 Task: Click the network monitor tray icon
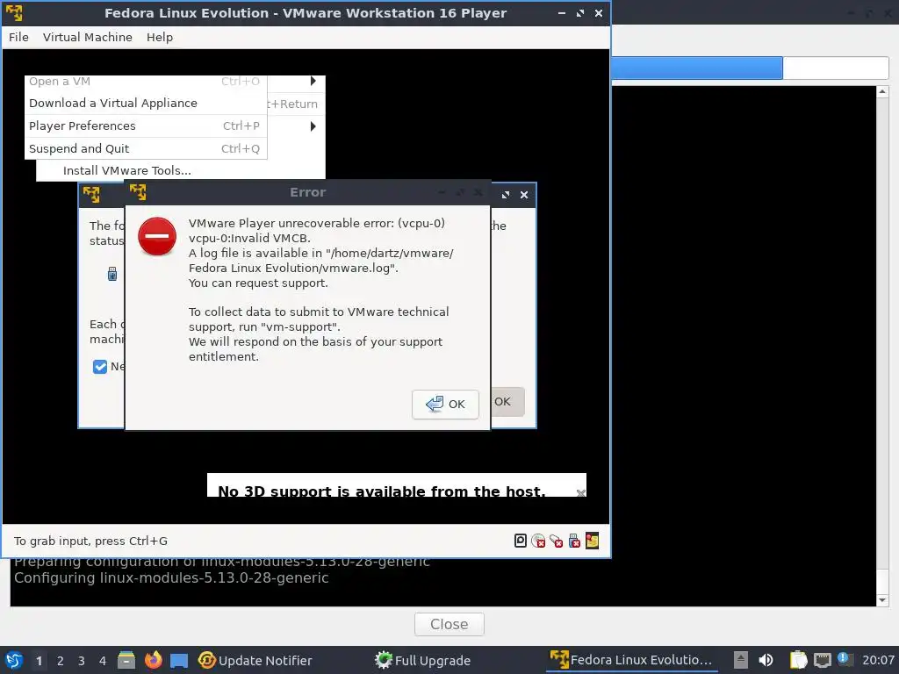(x=822, y=660)
